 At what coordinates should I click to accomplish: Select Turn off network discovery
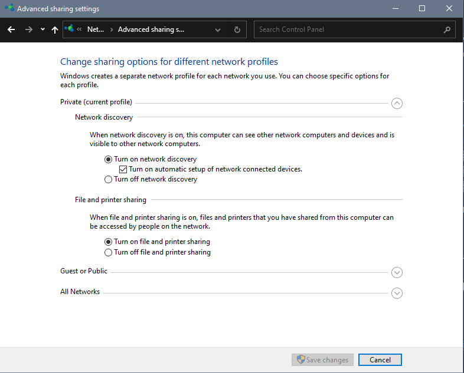tap(108, 179)
